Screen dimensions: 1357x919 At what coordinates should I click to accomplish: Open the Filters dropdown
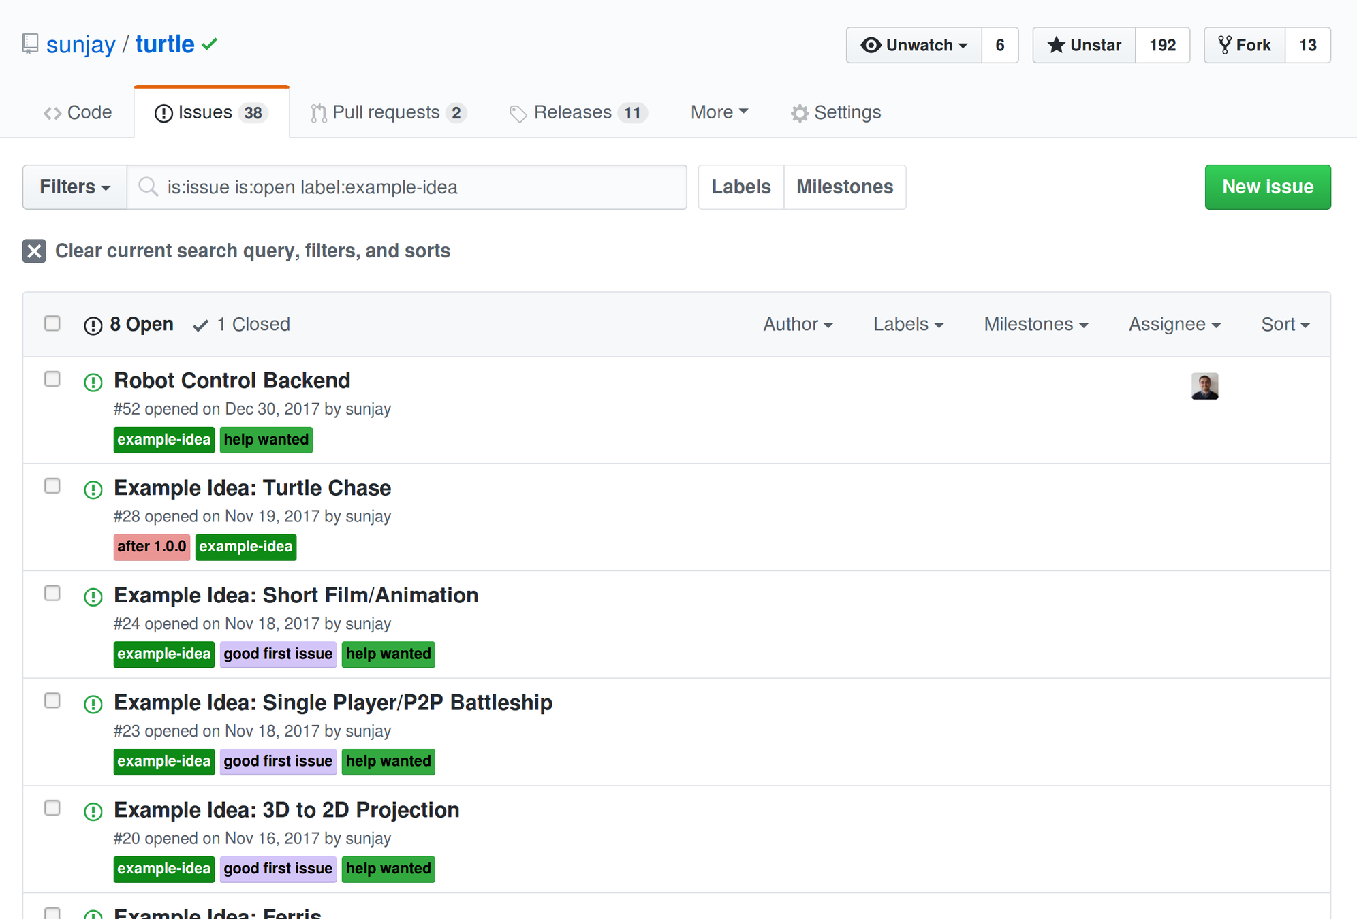pos(74,187)
